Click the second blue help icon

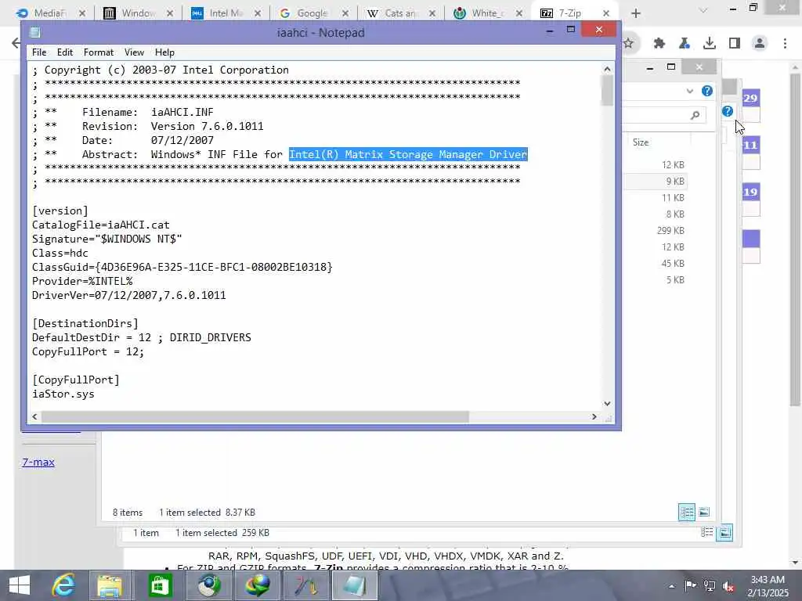pos(728,111)
